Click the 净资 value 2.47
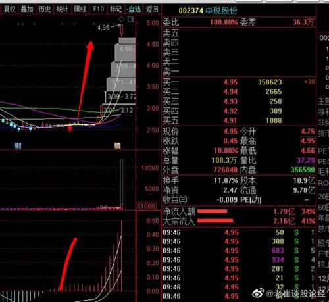The image size is (329, 302). (x=230, y=190)
